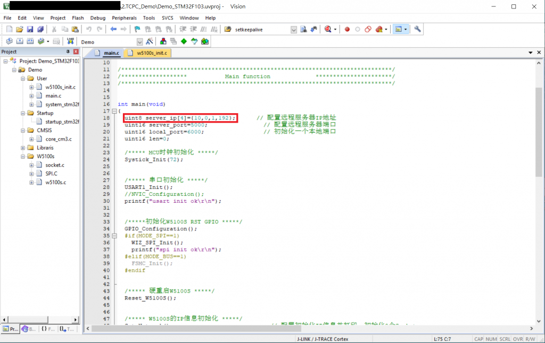The width and height of the screenshot is (545, 343).
Task: Download to flash with the LOAD icon
Action: [71, 41]
